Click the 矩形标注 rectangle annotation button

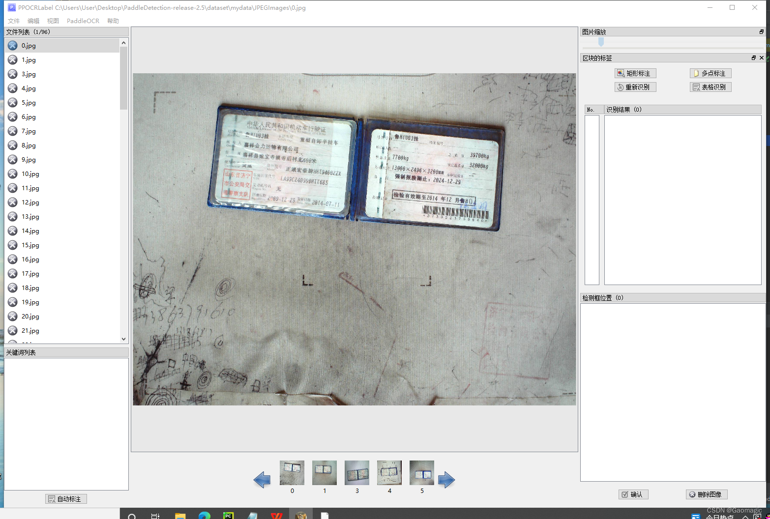click(635, 73)
